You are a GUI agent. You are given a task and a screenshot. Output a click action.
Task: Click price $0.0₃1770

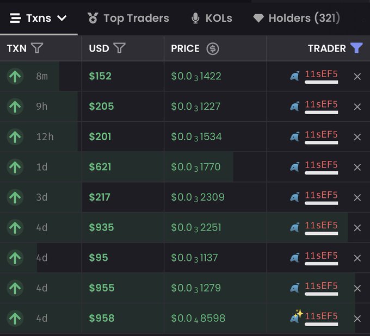point(196,167)
